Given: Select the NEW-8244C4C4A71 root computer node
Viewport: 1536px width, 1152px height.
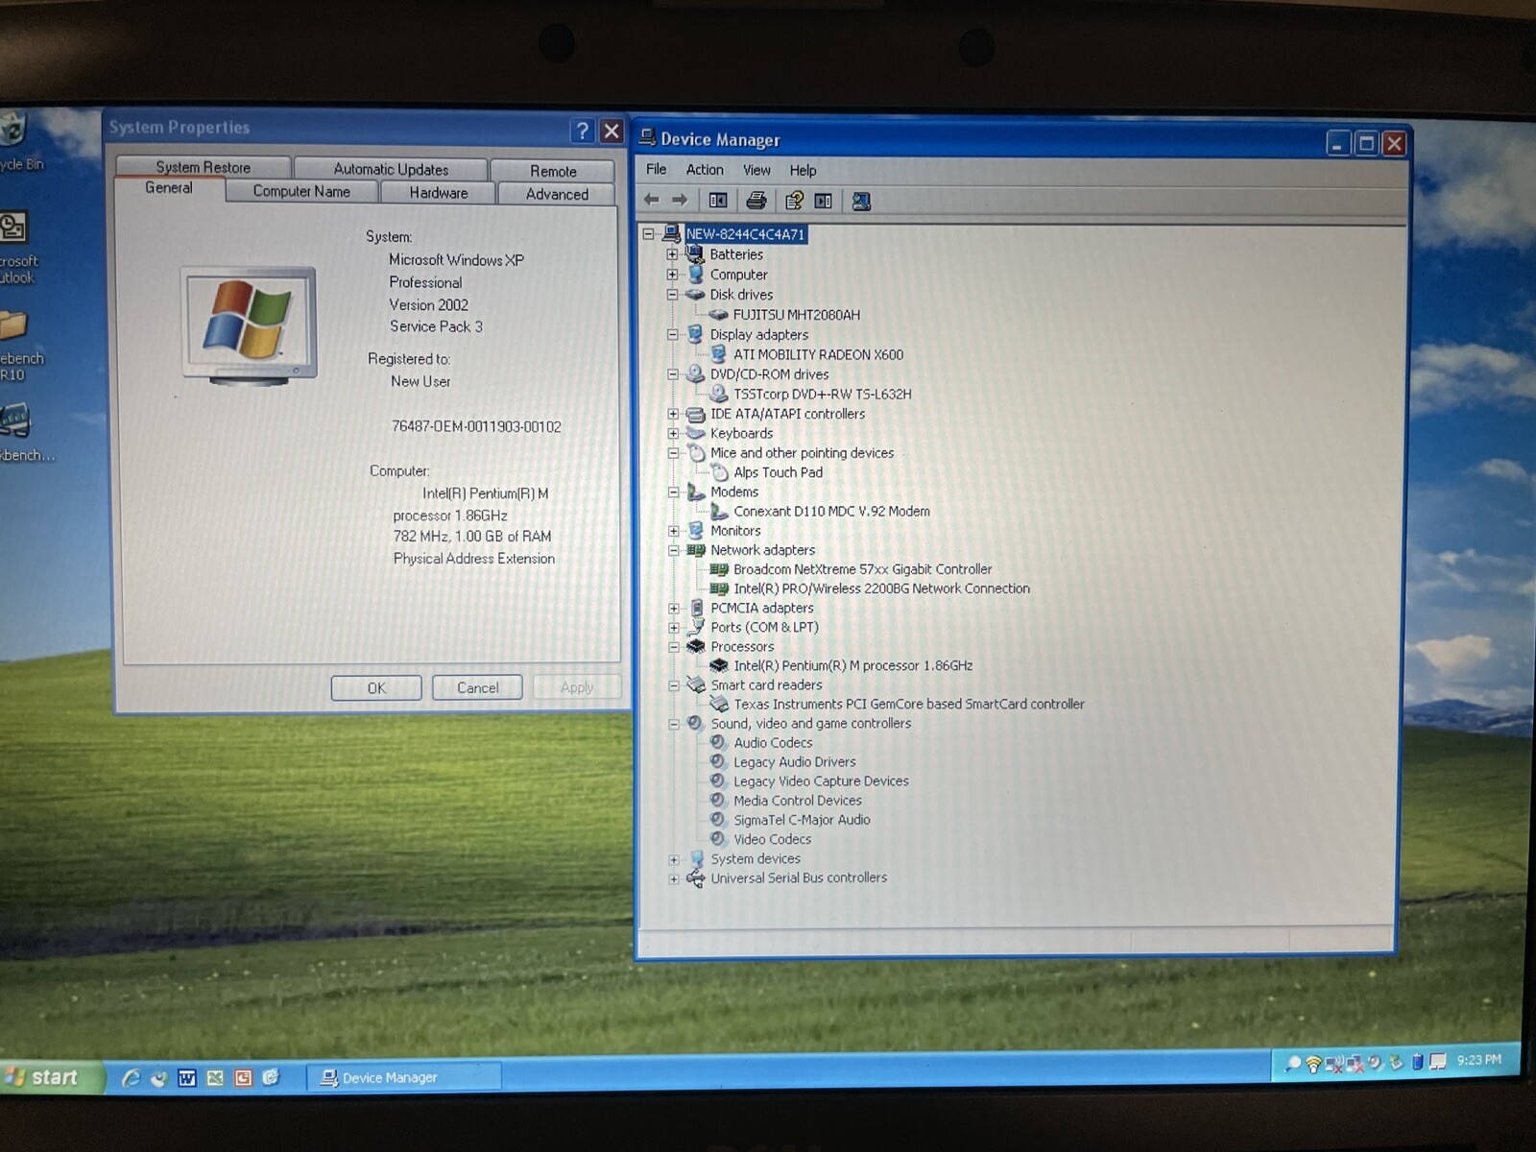Looking at the screenshot, I should tap(745, 234).
